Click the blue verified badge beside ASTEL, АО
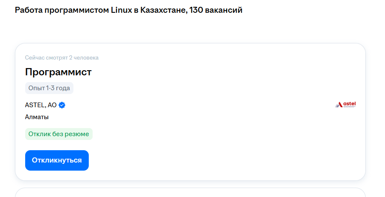Screen dimensions: 385x197 pyautogui.click(x=62, y=105)
